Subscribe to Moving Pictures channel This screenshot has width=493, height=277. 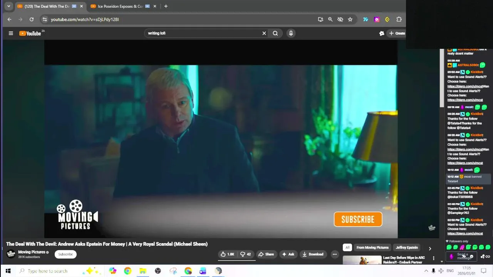pos(65,254)
